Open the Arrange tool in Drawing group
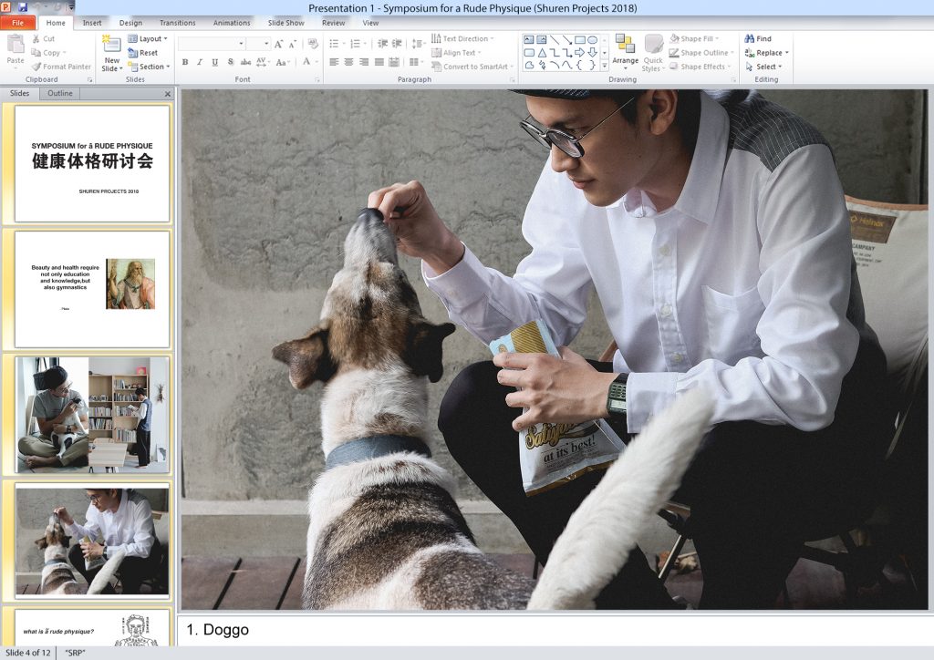The height and width of the screenshot is (660, 934). 625,52
